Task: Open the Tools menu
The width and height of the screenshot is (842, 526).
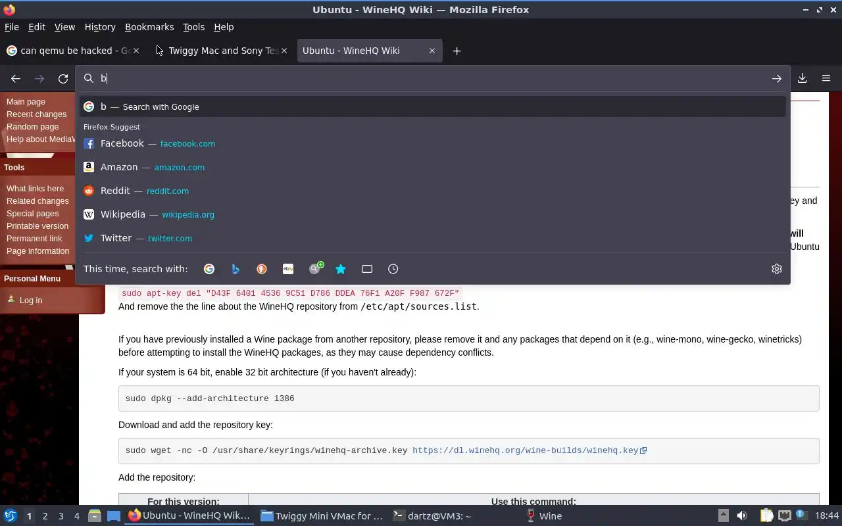Action: [x=193, y=27]
